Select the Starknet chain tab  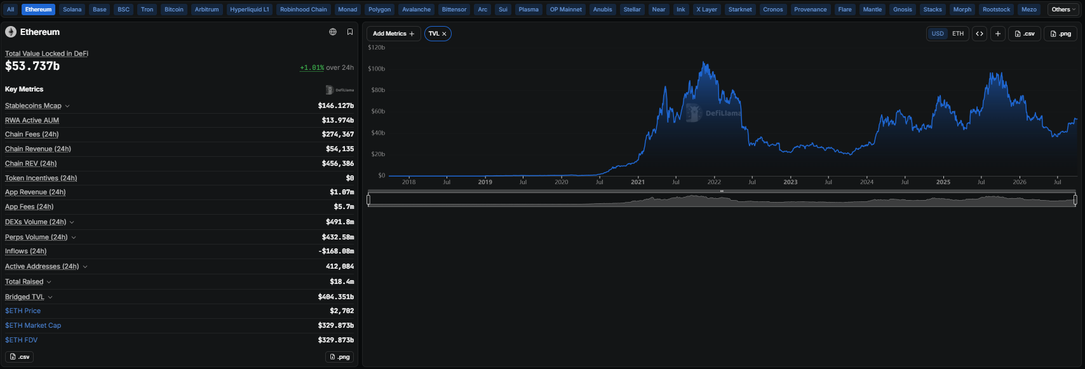coord(740,10)
